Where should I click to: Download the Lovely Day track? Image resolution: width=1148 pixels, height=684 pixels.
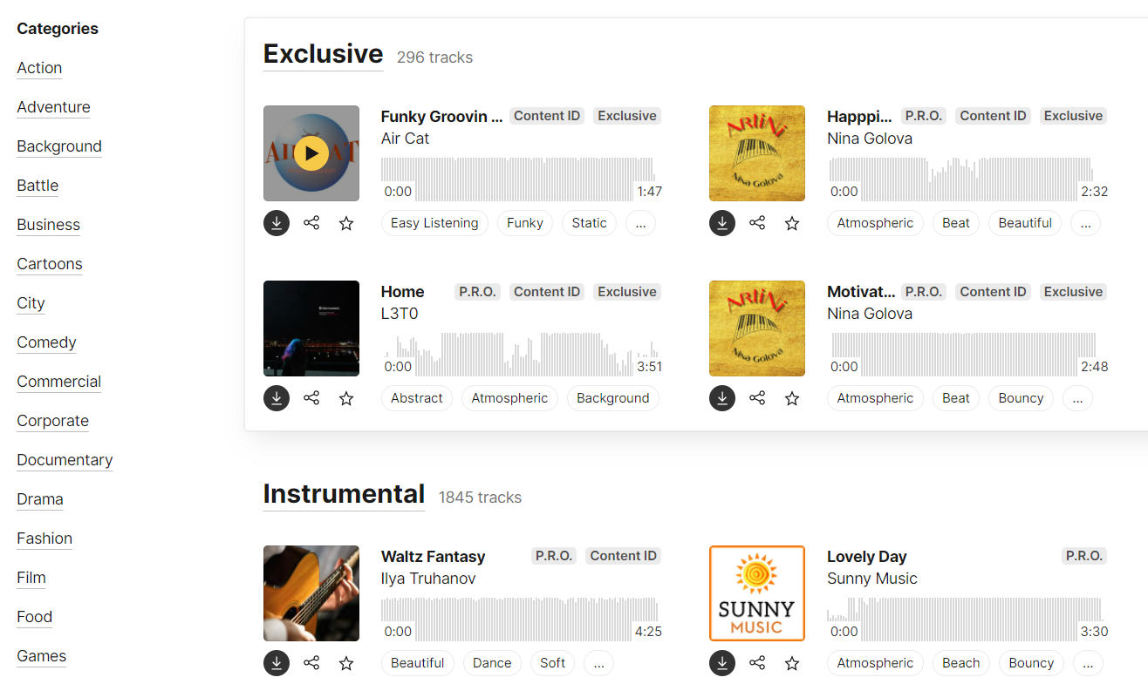tap(722, 663)
